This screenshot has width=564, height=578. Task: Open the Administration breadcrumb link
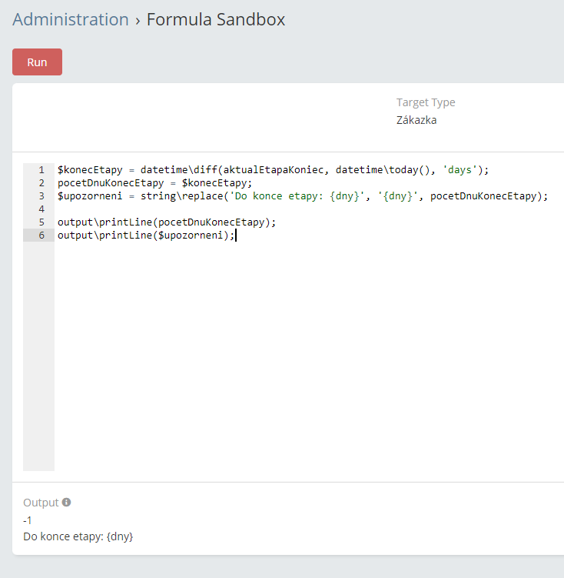pos(71,20)
